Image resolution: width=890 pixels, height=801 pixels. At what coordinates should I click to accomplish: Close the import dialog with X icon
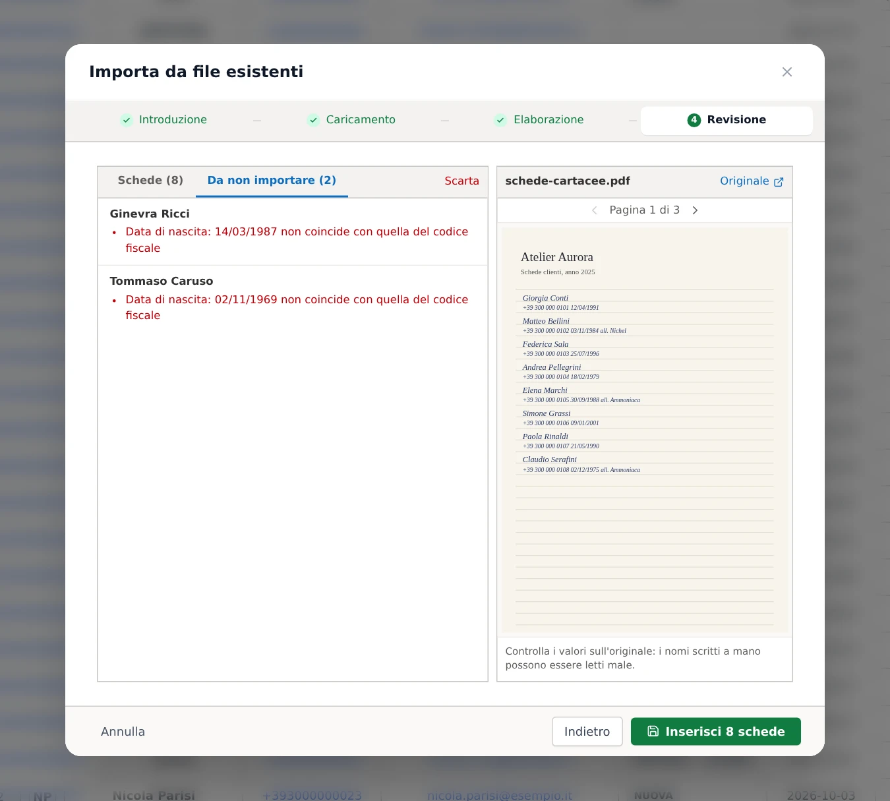(x=786, y=72)
